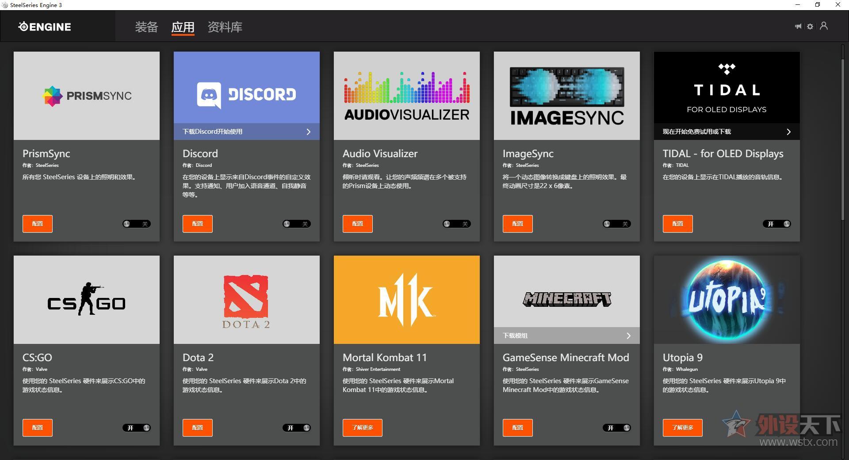
Task: Click Utopia 9 了解更多 button
Action: pyautogui.click(x=683, y=428)
